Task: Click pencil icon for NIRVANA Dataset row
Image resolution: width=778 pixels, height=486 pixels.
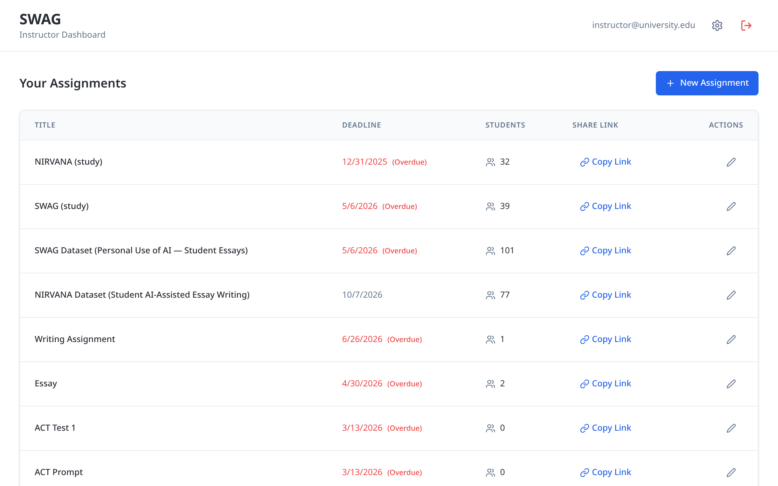Action: point(731,295)
